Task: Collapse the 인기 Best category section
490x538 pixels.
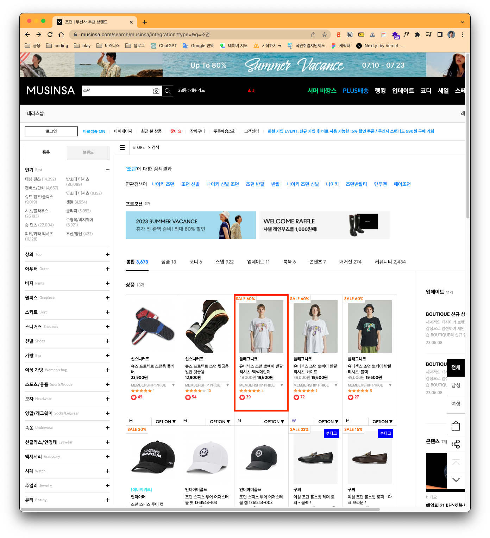Action: click(x=108, y=170)
